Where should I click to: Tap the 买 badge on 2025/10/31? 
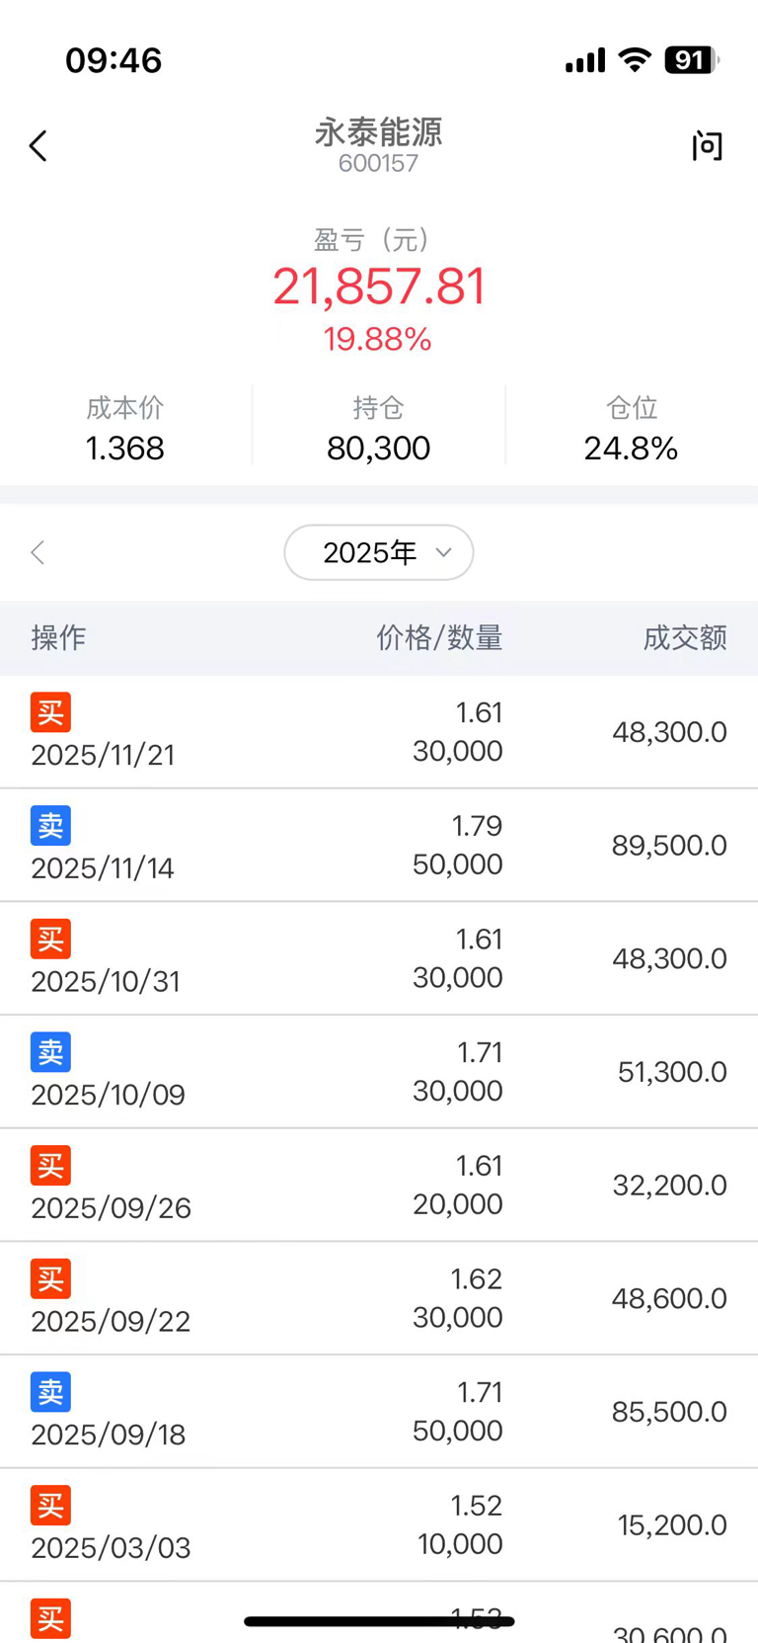tap(50, 939)
